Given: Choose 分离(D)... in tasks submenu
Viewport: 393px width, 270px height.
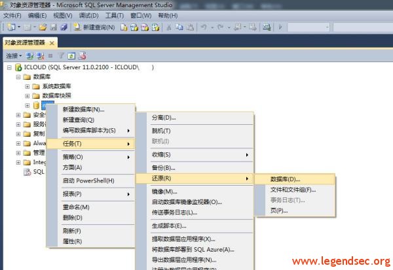Looking at the screenshot, I should (195, 118).
